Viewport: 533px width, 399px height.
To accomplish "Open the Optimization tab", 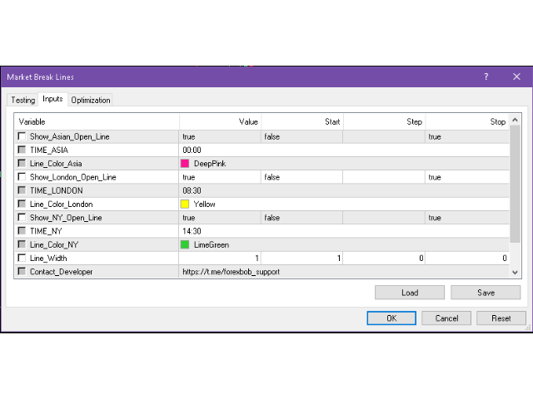I will tap(91, 100).
